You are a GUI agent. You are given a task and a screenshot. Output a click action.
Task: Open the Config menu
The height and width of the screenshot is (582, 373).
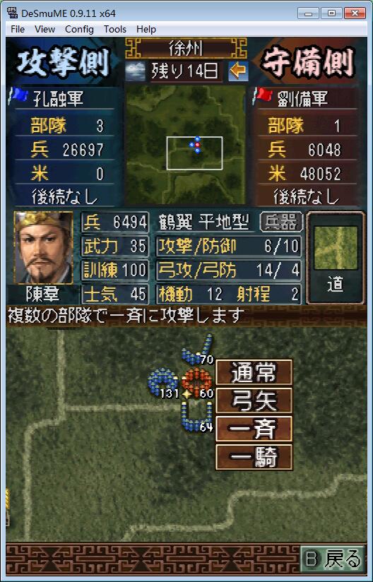pyautogui.click(x=79, y=30)
